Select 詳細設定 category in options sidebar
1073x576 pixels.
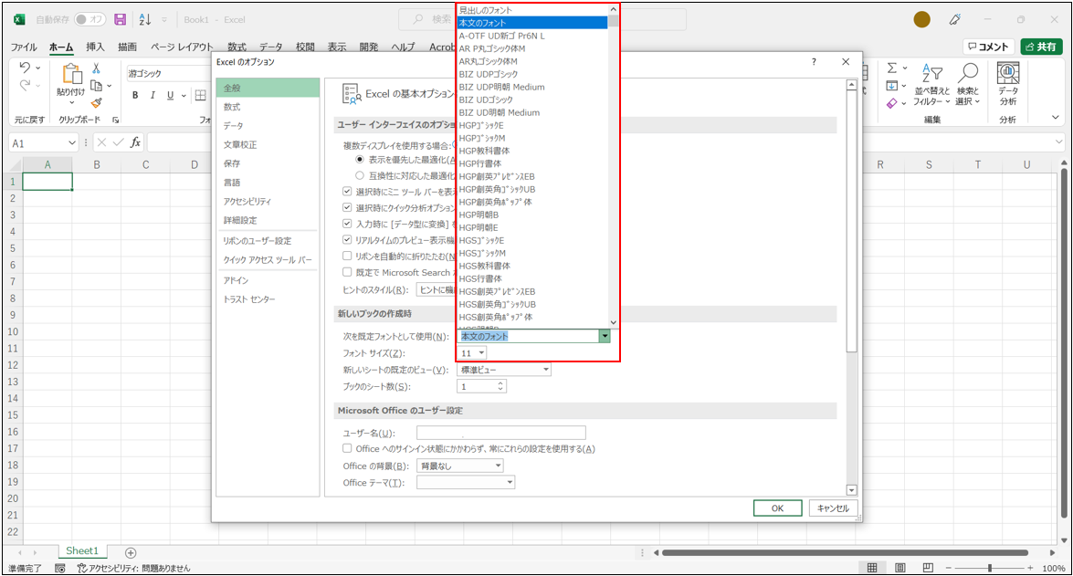click(x=268, y=220)
